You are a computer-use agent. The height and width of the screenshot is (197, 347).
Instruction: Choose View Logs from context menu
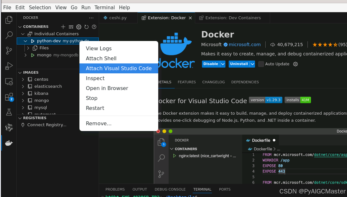click(119, 48)
